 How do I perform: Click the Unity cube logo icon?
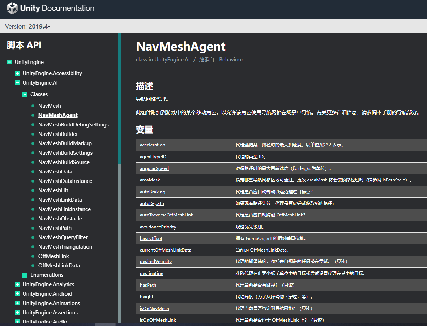[x=12, y=8]
